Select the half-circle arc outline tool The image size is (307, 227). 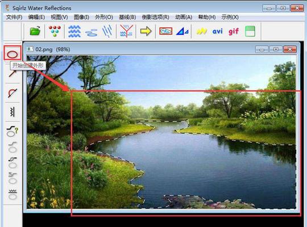(x=13, y=93)
